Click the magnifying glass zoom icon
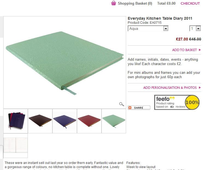Screen dimensions: 220x170 (122, 104)
